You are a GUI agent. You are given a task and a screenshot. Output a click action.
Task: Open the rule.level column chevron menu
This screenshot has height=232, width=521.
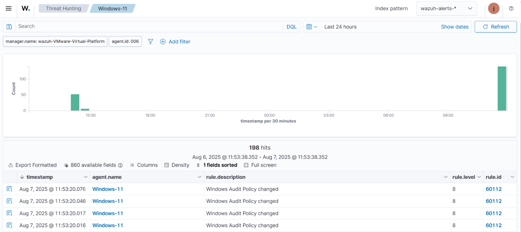[479, 177]
